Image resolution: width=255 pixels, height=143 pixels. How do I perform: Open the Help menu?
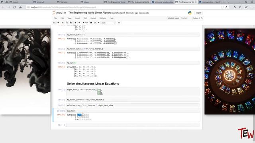112,18
